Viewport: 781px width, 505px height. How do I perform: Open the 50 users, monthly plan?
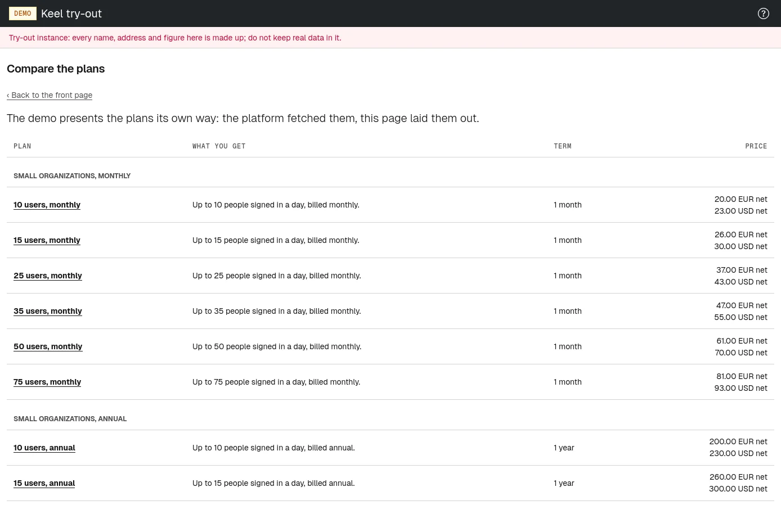(48, 346)
